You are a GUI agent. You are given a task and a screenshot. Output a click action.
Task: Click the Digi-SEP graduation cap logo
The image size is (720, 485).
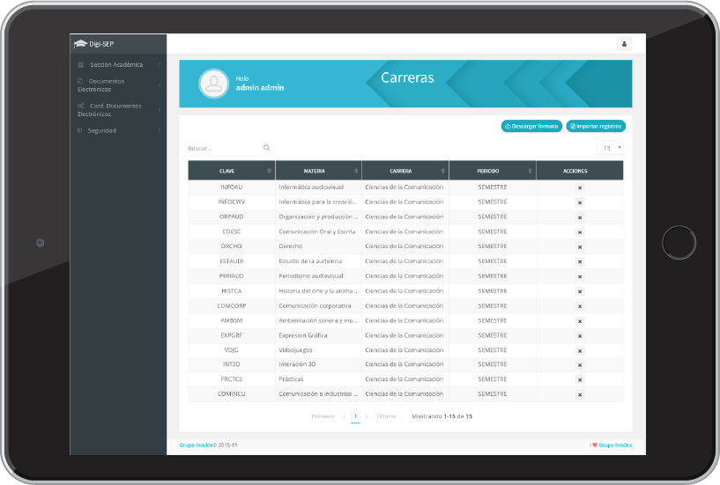click(x=80, y=44)
